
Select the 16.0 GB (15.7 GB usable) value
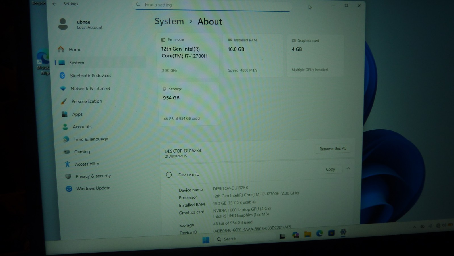(x=234, y=203)
